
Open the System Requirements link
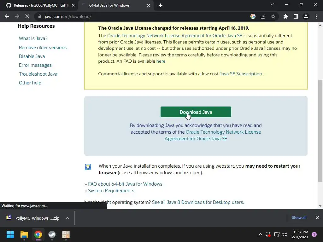coord(111,191)
